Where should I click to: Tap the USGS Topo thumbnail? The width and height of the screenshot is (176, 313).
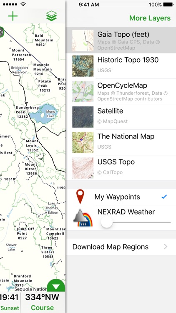click(x=83, y=168)
